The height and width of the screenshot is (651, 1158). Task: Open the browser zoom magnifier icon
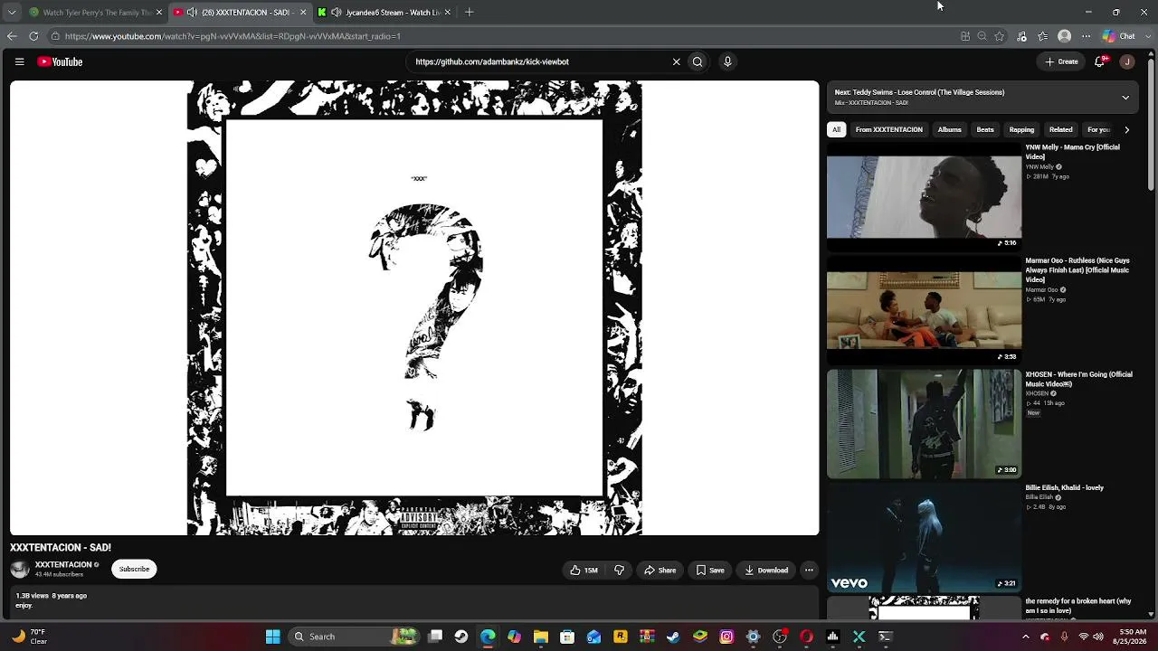click(982, 36)
